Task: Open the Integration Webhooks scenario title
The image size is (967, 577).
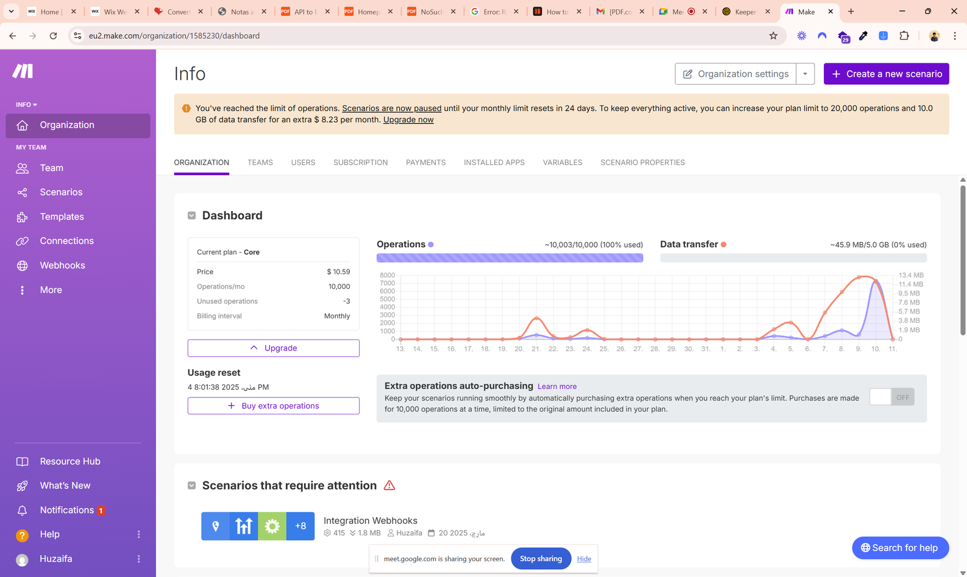Action: pyautogui.click(x=370, y=520)
